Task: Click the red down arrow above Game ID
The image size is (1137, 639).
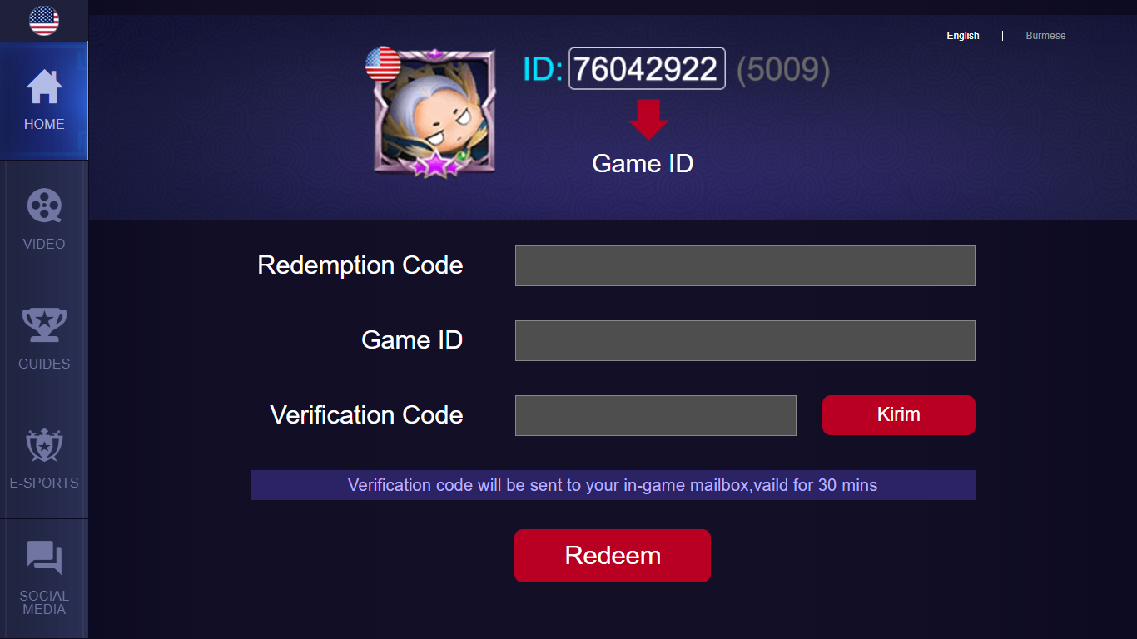Action: click(x=648, y=119)
